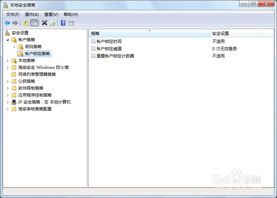Screen dimensions: 277x198
Task: Click the policy icon beside 重置帐户锁定计数器
Action: point(93,56)
